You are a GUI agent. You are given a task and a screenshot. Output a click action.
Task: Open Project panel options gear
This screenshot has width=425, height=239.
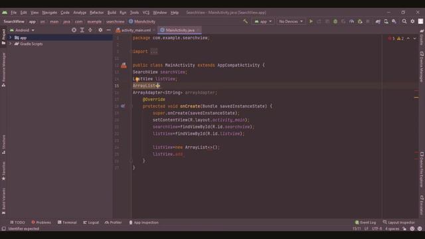[x=100, y=30]
